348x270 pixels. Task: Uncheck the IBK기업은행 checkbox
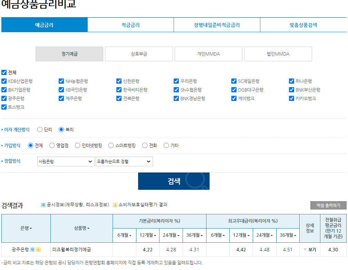click(x=4, y=90)
